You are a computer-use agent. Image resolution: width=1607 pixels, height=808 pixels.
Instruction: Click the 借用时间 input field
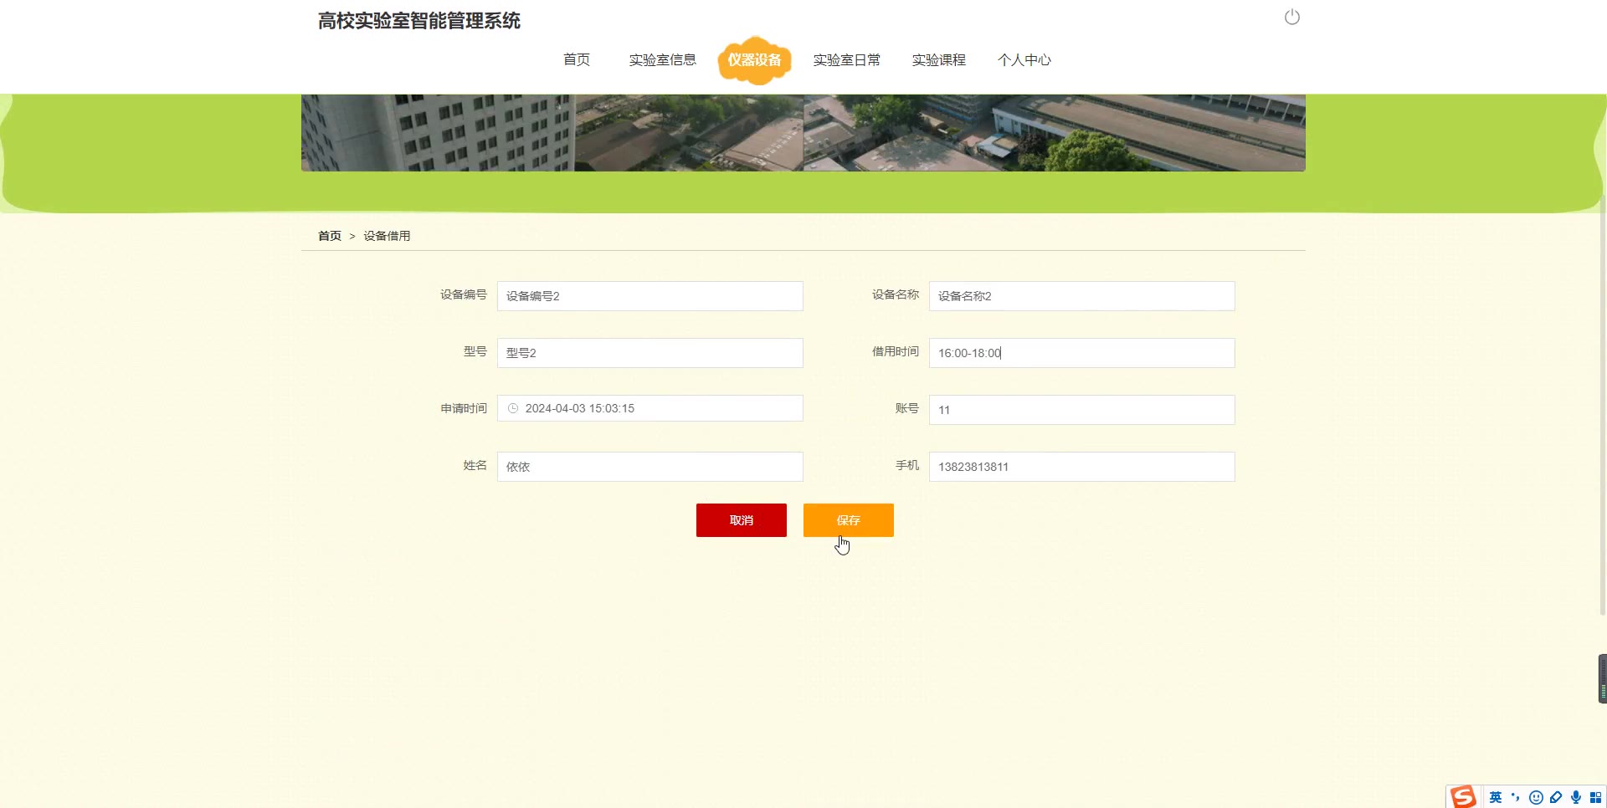pyautogui.click(x=1082, y=353)
